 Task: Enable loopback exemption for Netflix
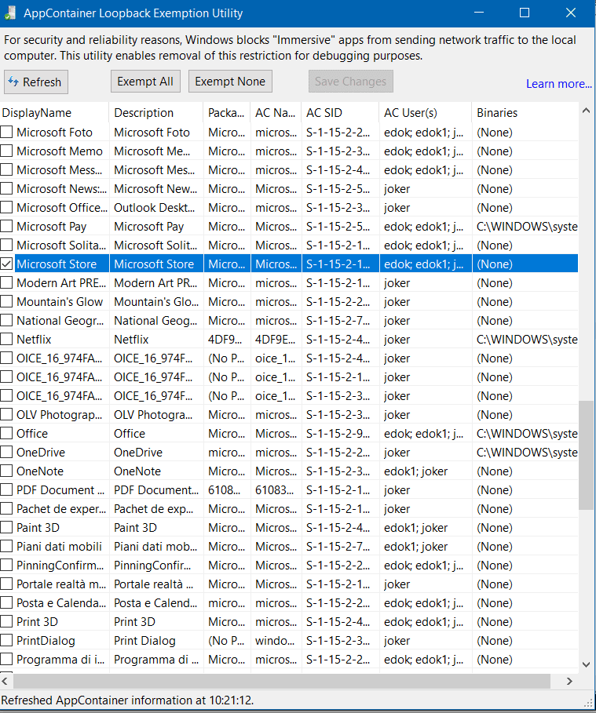(6, 339)
